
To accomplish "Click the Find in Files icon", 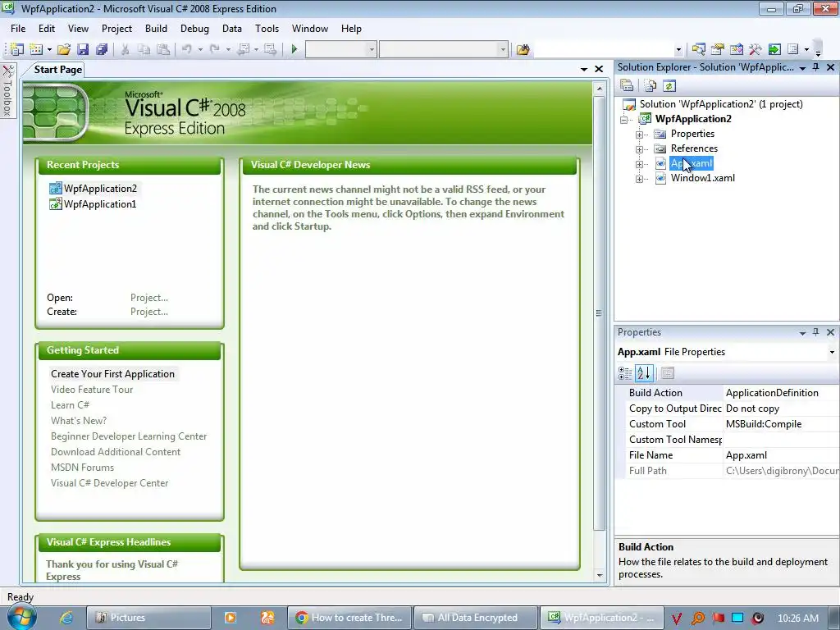I will pos(523,49).
